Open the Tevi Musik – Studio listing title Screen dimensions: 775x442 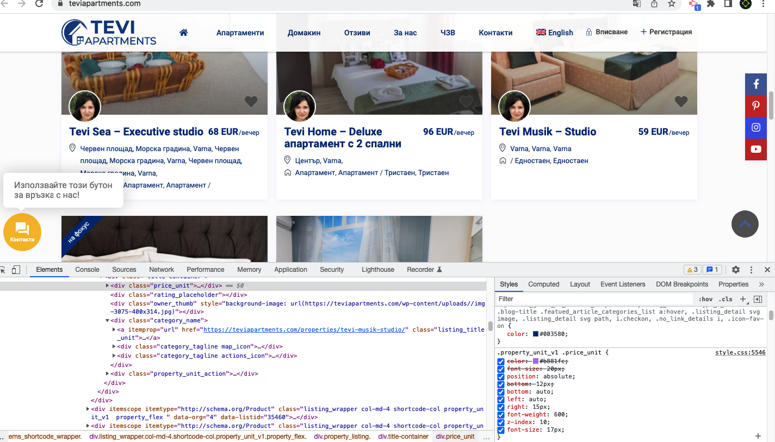[548, 132]
